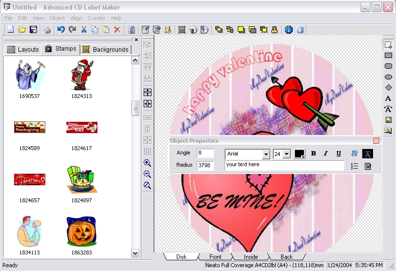Toggle Italic text formatting
This screenshot has height=271, width=396.
click(326, 154)
